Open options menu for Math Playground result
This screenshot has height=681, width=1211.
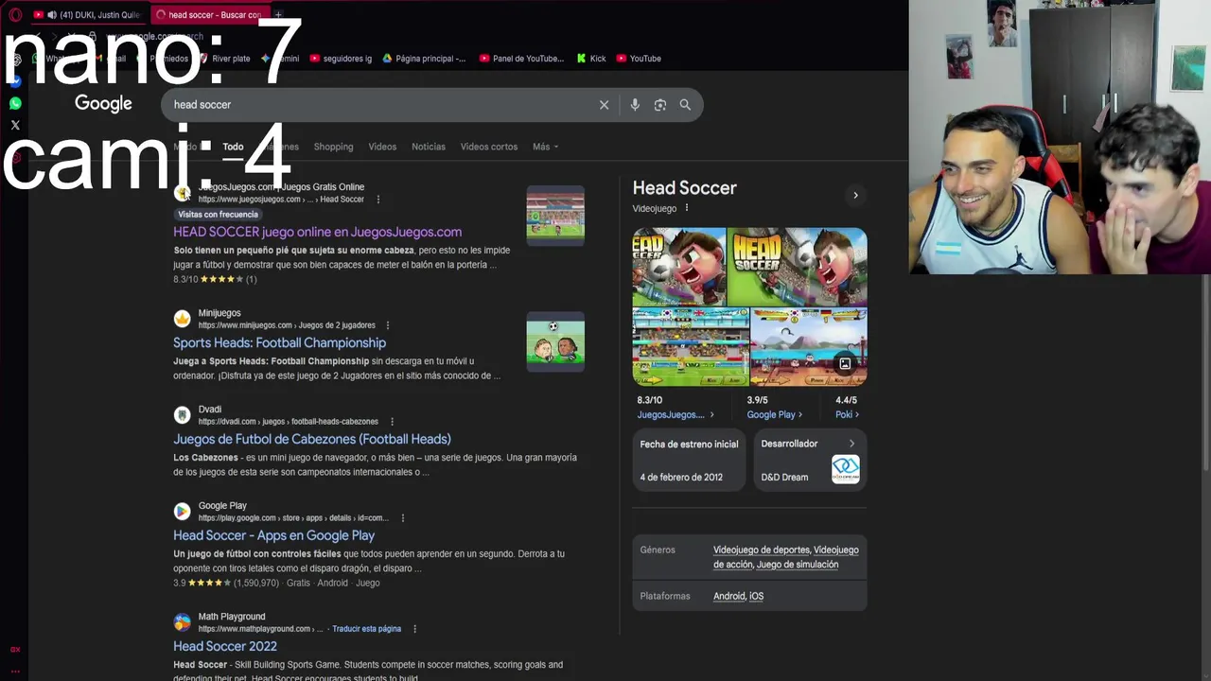coord(414,629)
